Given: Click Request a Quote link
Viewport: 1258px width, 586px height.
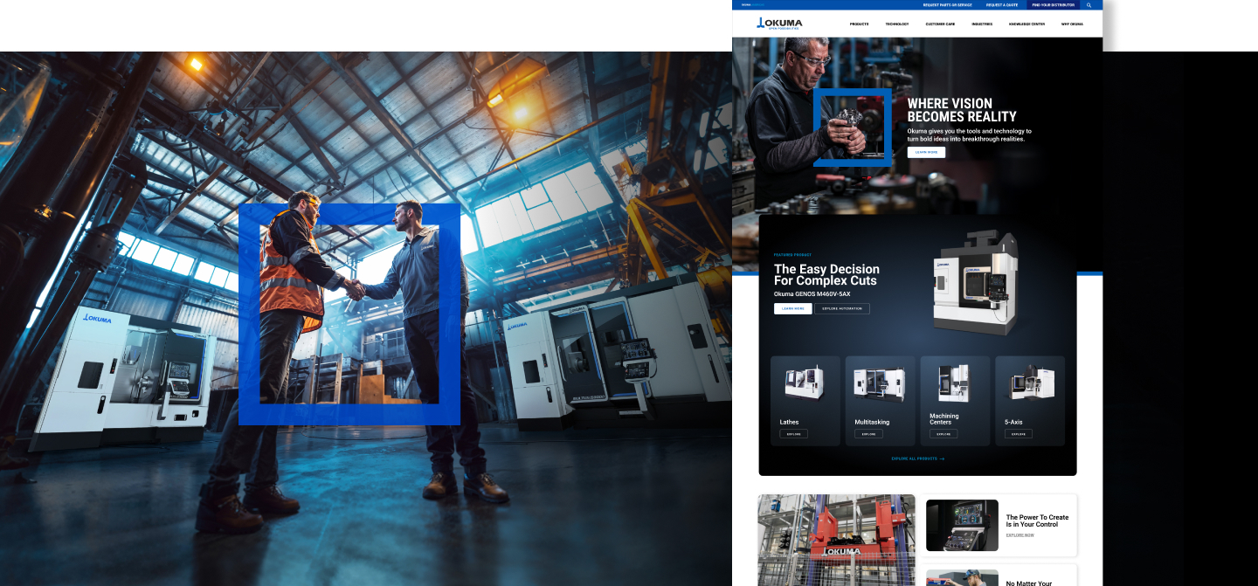Looking at the screenshot, I should tap(1002, 5).
